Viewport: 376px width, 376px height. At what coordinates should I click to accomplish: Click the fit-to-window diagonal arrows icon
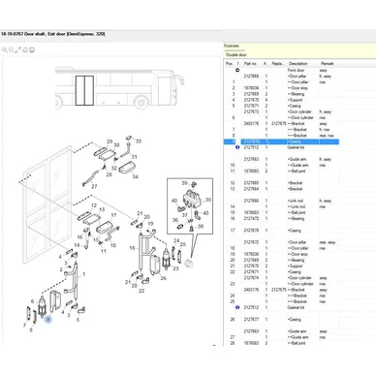click(18, 50)
